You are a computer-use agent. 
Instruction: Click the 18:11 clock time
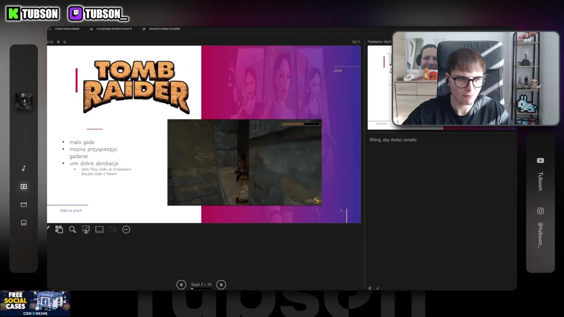pos(356,42)
